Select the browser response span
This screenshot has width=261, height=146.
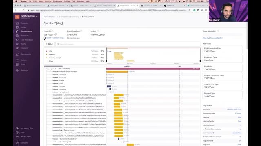pyautogui.click(x=59, y=89)
